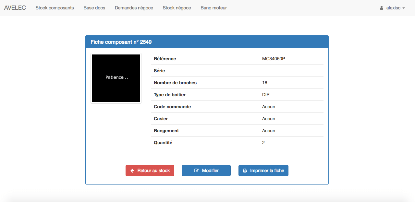Open the Banc moteur page

point(214,8)
